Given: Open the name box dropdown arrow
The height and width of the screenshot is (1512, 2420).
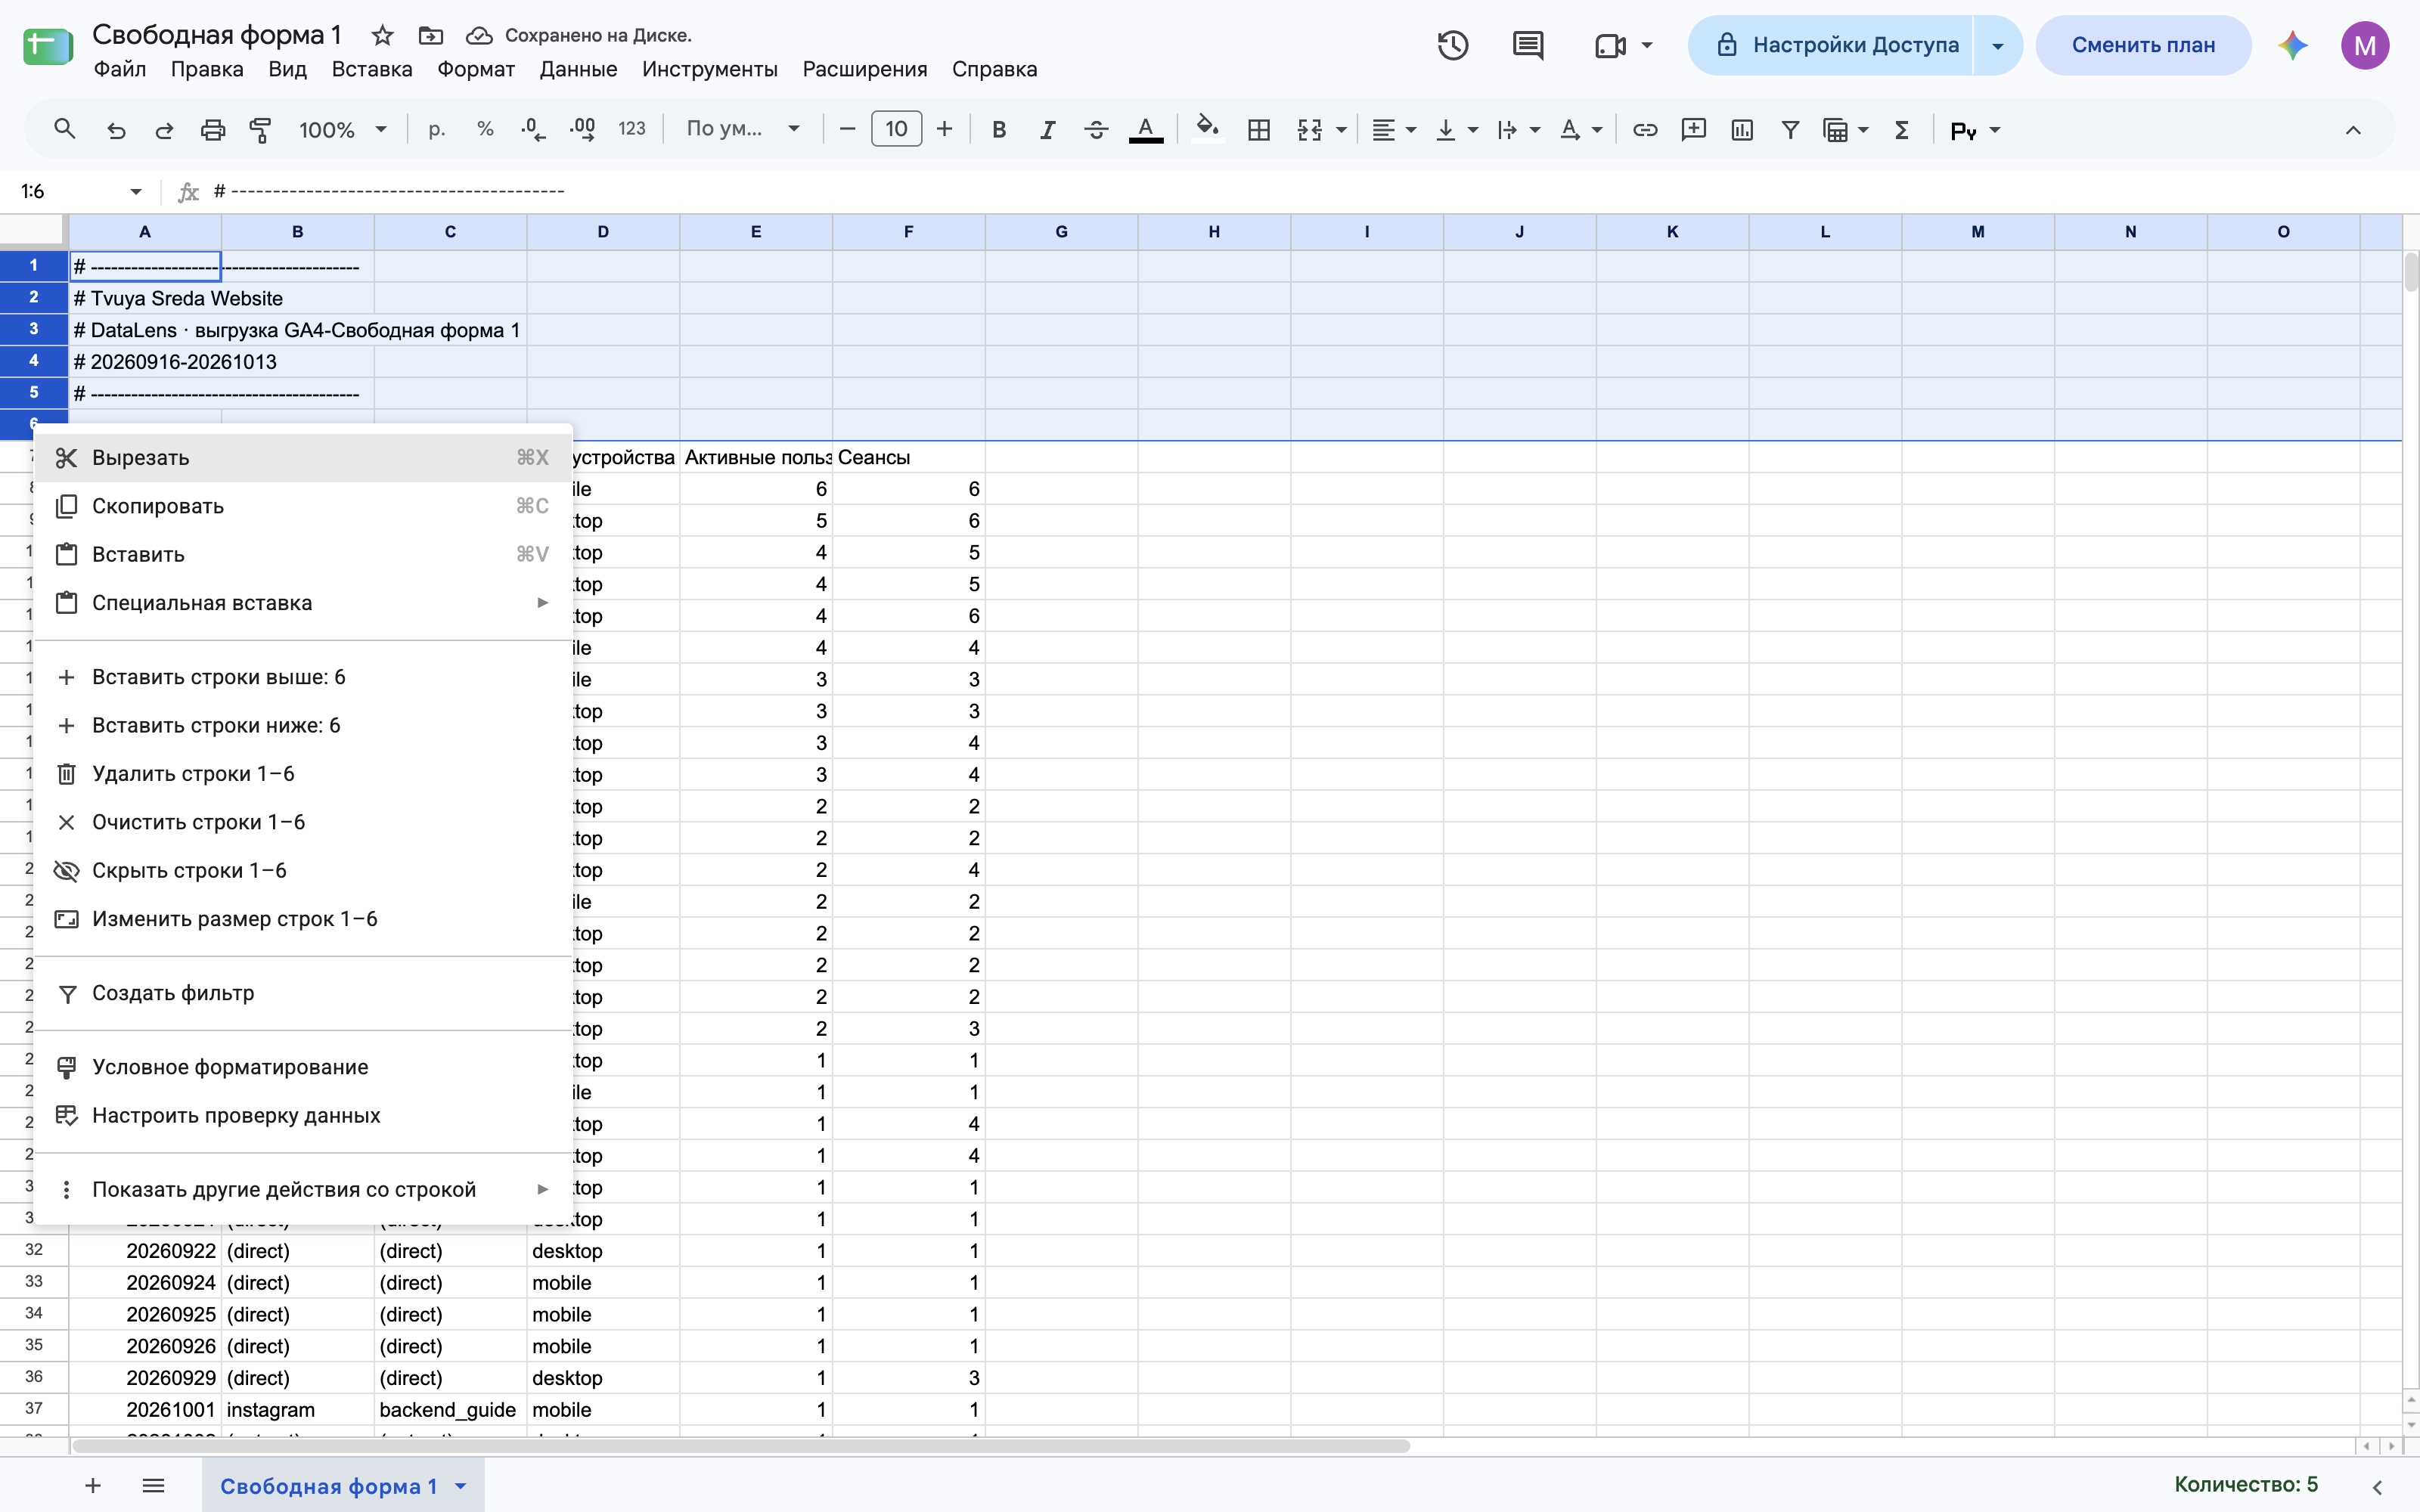Looking at the screenshot, I should click(x=136, y=191).
